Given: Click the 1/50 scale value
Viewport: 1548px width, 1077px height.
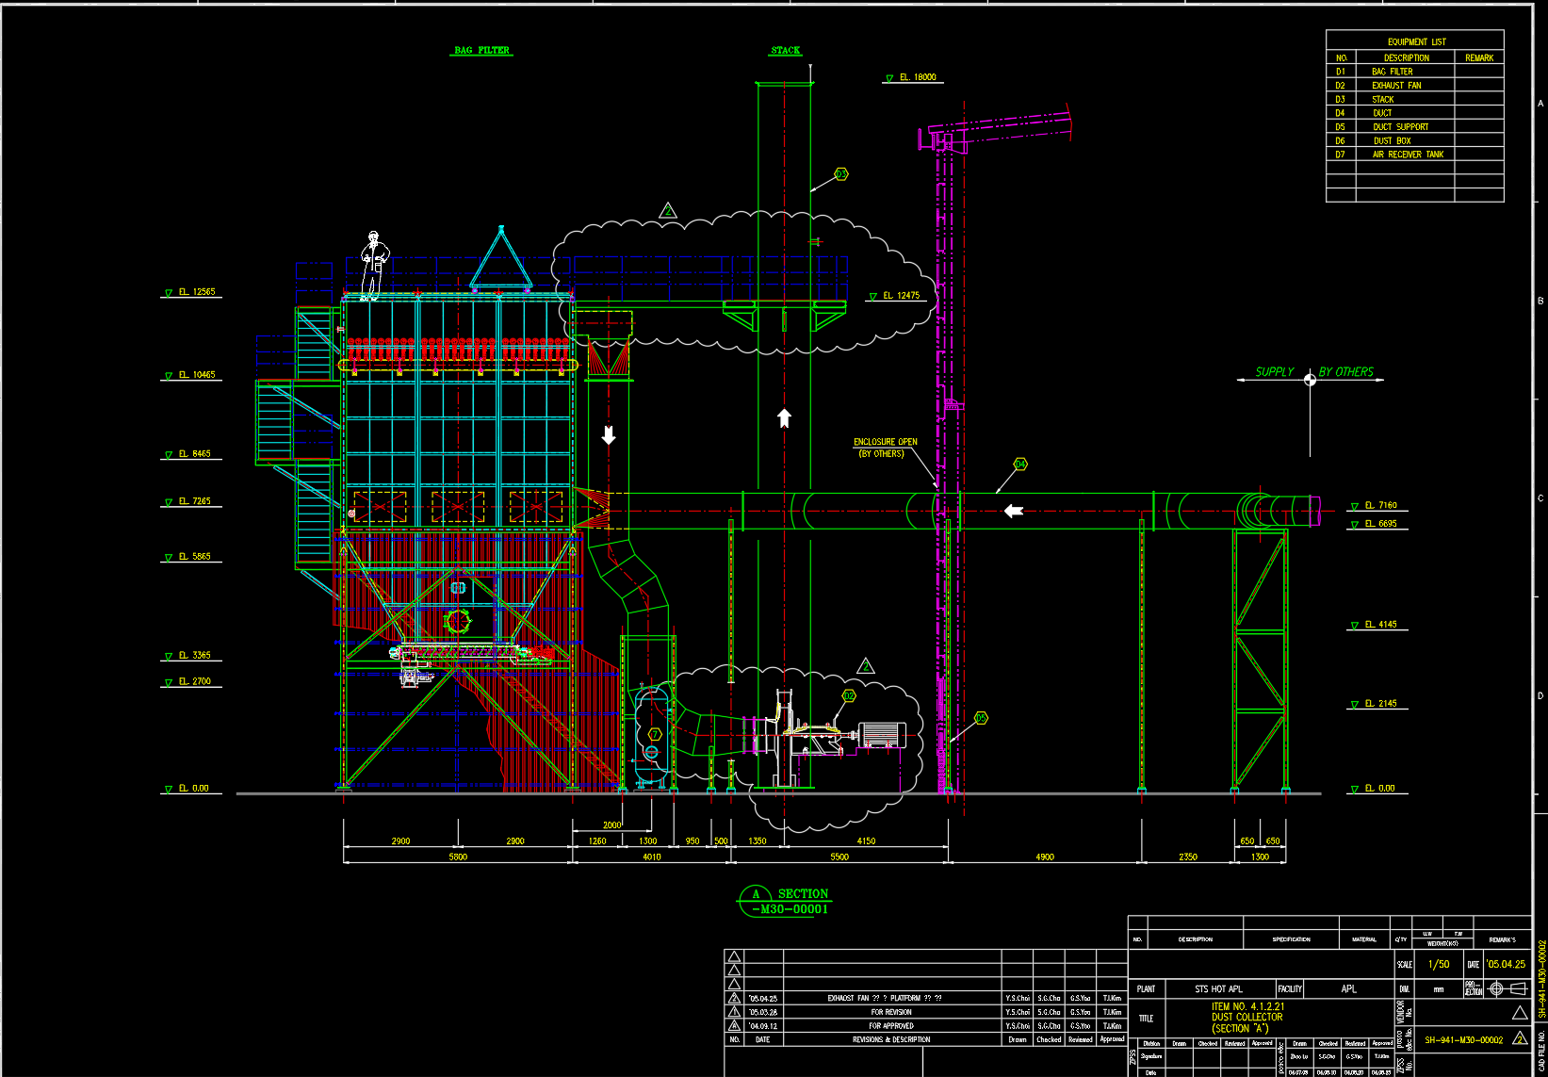Looking at the screenshot, I should tap(1439, 964).
